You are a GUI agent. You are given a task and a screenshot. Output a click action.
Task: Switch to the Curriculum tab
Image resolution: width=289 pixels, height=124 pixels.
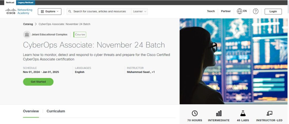click(x=56, y=111)
